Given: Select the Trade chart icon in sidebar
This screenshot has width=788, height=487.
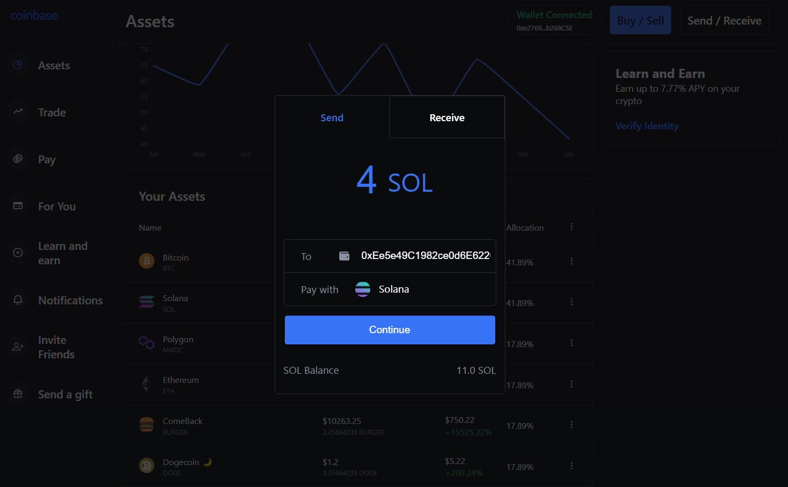Looking at the screenshot, I should tap(18, 112).
